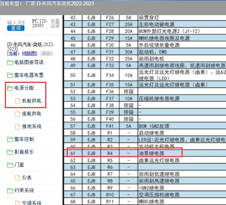
Task: Select the 喇叭继电器 cell in row 68
Action: pos(182,202)
